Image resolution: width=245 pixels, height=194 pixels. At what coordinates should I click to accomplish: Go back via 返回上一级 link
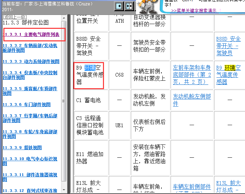[15, 17]
